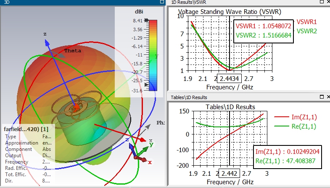Screen dimensions: 330x188
Task: Click the Rad. Effic. row in farfield info
Action: coord(28,168)
